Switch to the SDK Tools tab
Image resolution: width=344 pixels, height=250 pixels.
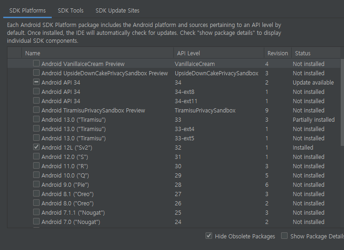pos(71,11)
